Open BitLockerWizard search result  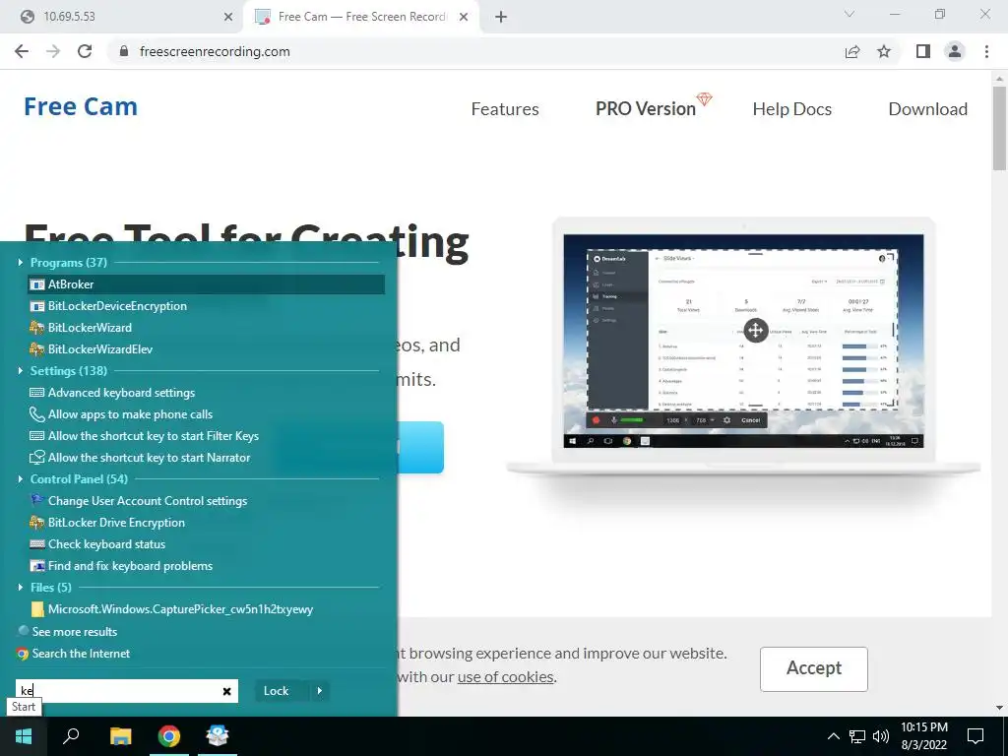coord(206,328)
